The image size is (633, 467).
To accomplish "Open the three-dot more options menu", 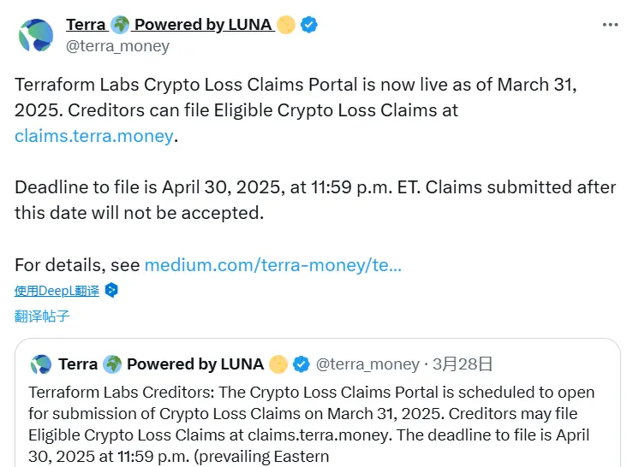I will coord(610,25).
